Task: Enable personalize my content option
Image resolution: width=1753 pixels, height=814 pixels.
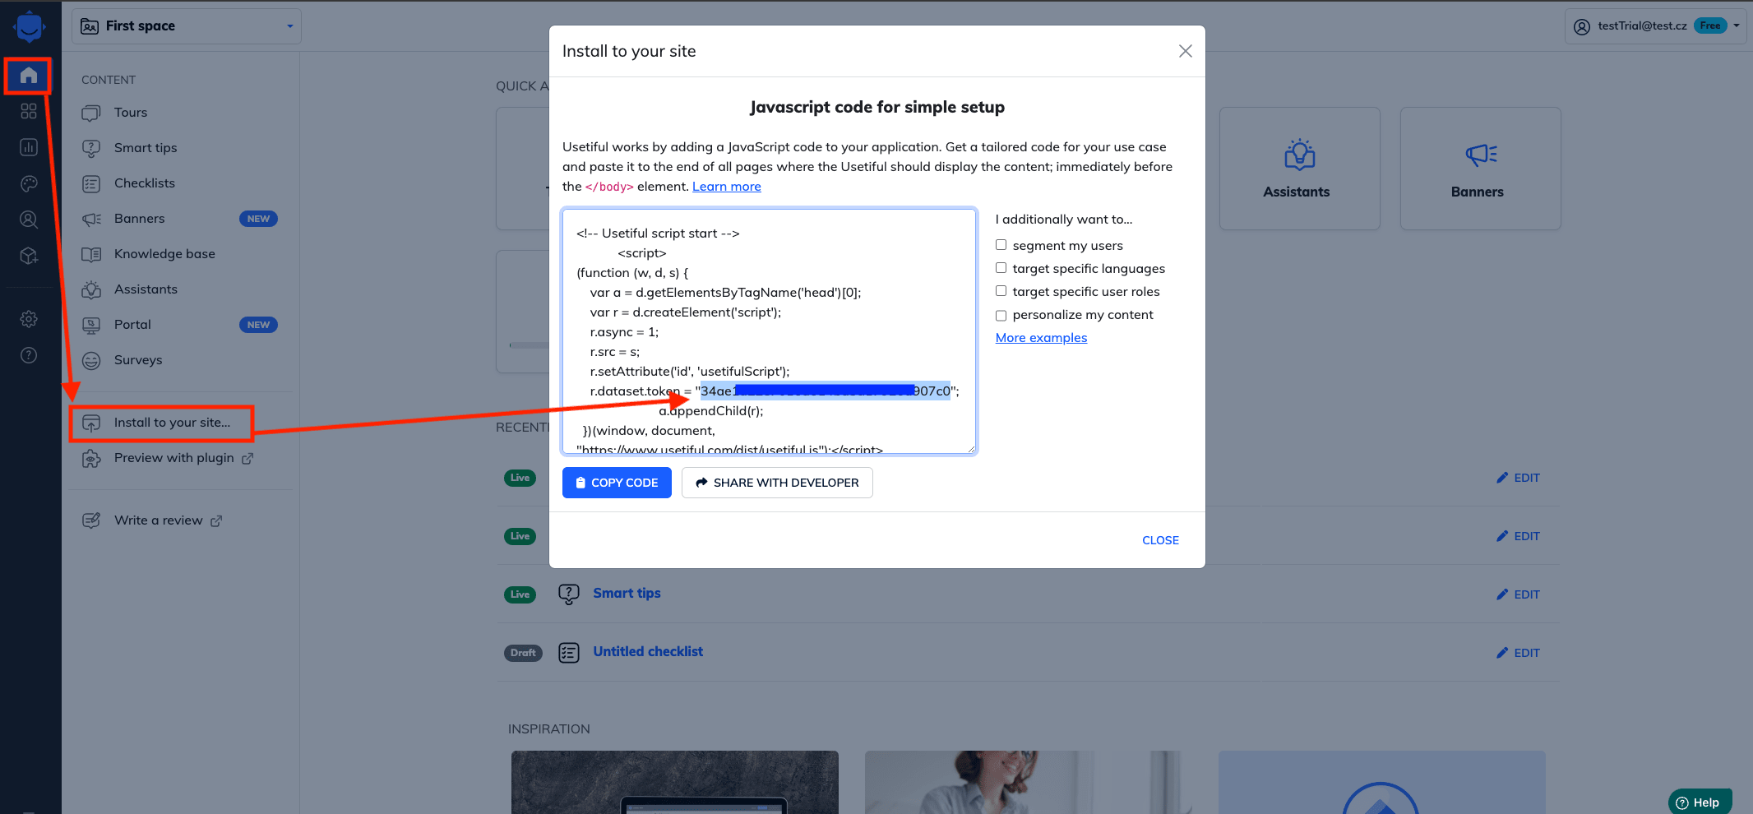Action: pos(1001,315)
